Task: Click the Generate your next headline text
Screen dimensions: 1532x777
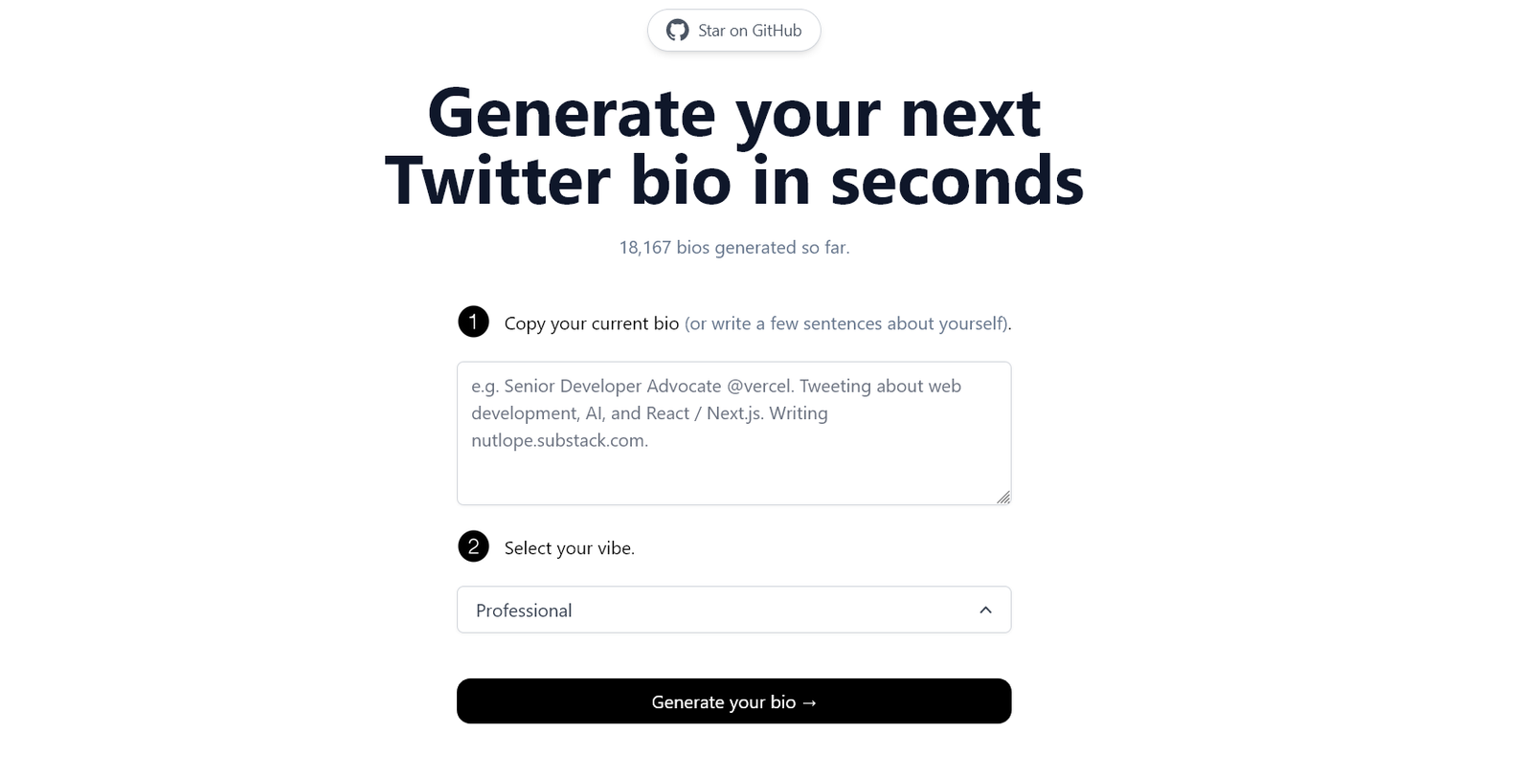Action: tap(733, 113)
